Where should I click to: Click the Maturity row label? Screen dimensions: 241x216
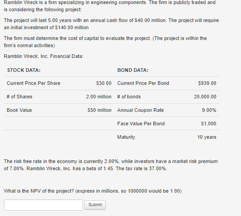point(126,137)
